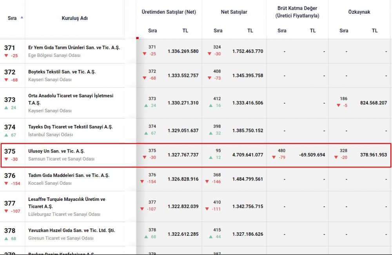
Task: Click the rank number 376 in first column
Action: [10, 175]
